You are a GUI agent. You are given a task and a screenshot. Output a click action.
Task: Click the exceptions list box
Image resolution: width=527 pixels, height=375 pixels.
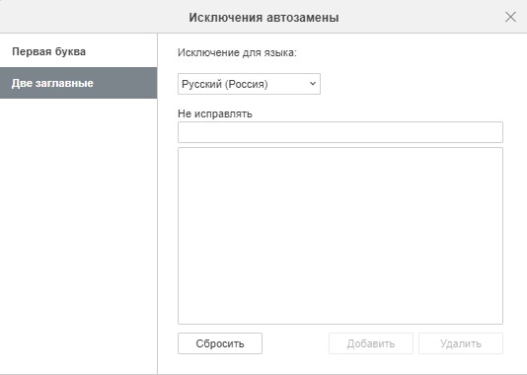[x=340, y=236]
